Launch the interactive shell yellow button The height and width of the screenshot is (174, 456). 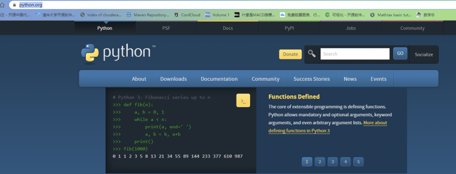click(x=243, y=100)
